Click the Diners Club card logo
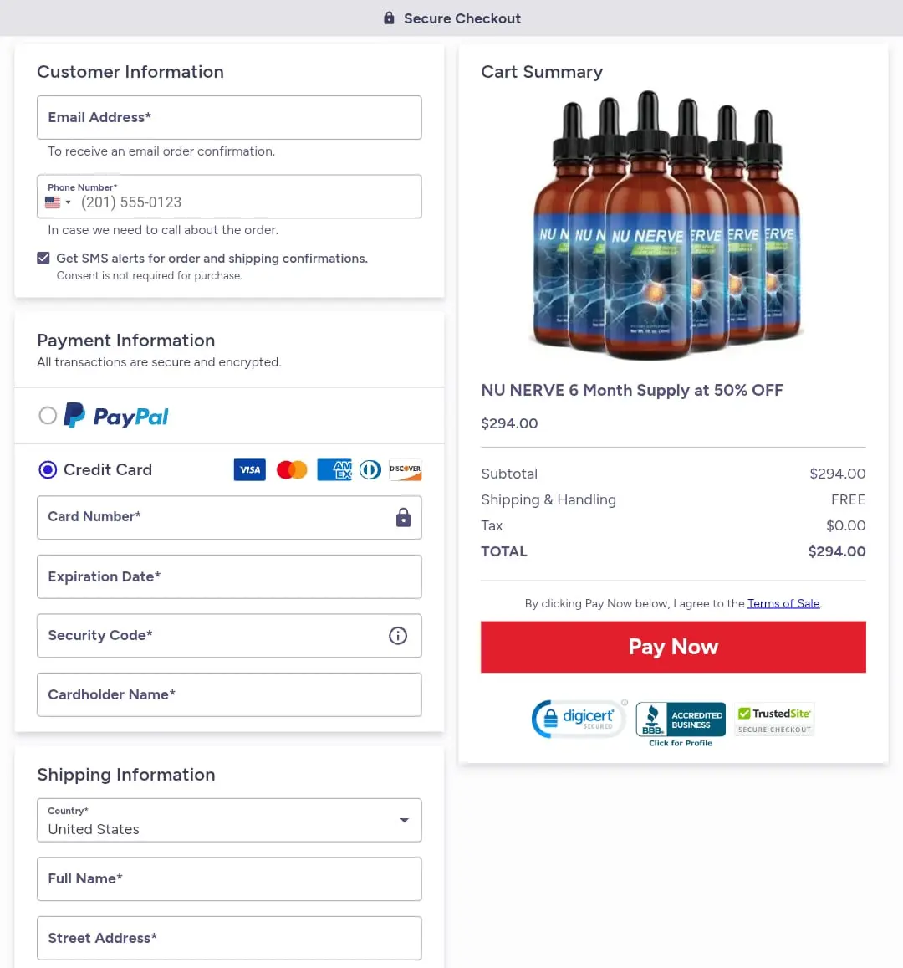Viewport: 903px width, 968px height. [x=370, y=470]
